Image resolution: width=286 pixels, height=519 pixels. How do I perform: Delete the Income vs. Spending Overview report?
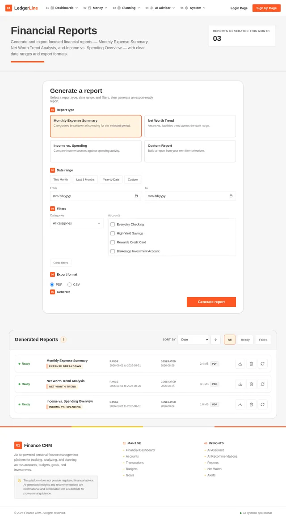[x=251, y=404]
